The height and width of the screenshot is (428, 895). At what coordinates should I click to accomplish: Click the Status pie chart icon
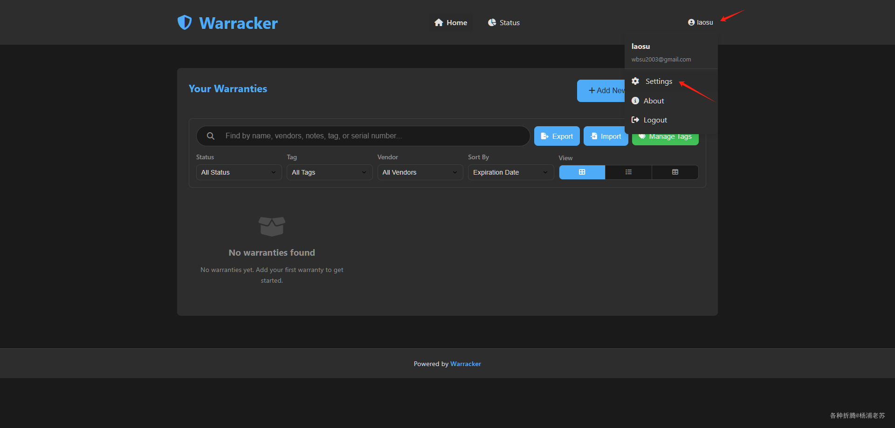click(x=492, y=22)
